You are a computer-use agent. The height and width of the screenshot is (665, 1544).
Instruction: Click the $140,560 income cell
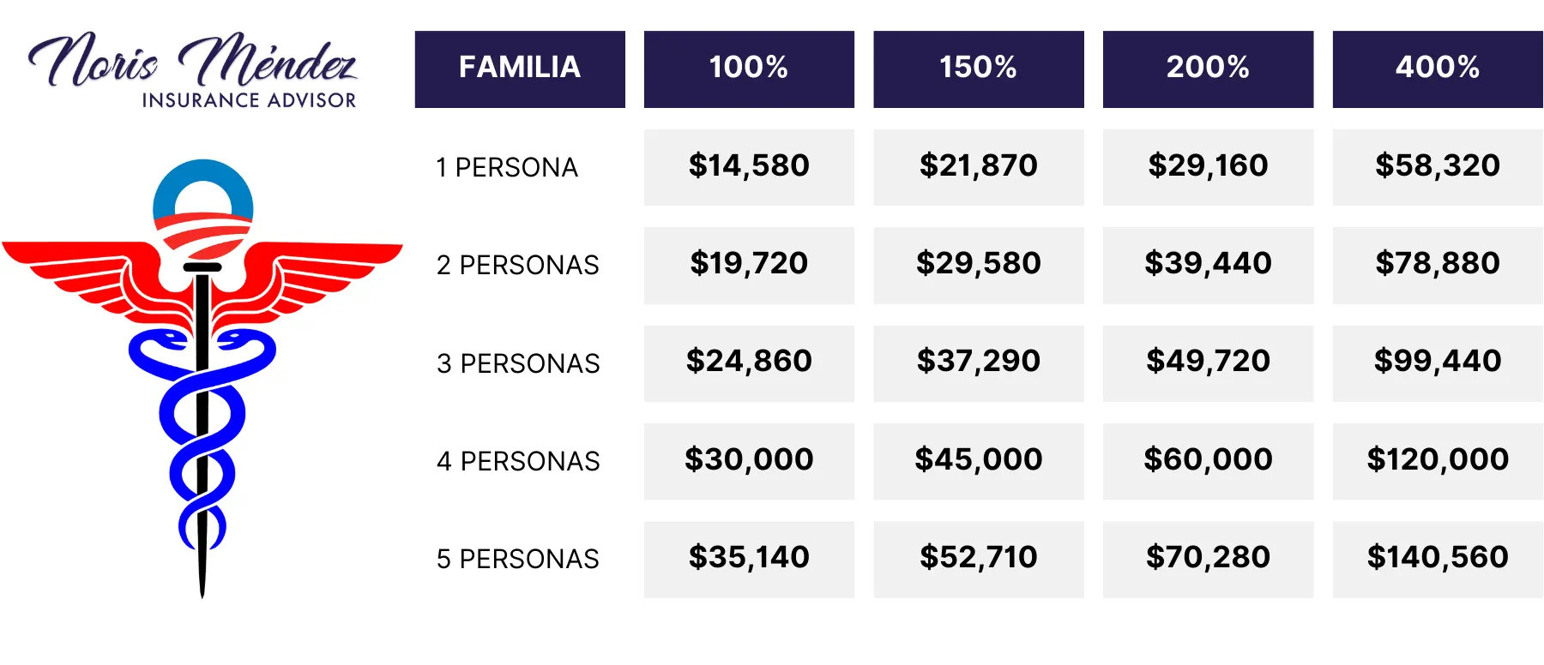click(1438, 558)
